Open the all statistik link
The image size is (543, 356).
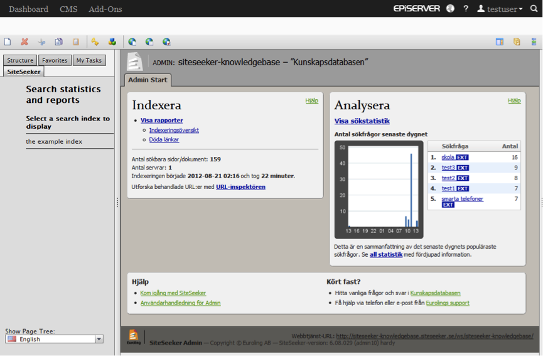pos(386,255)
